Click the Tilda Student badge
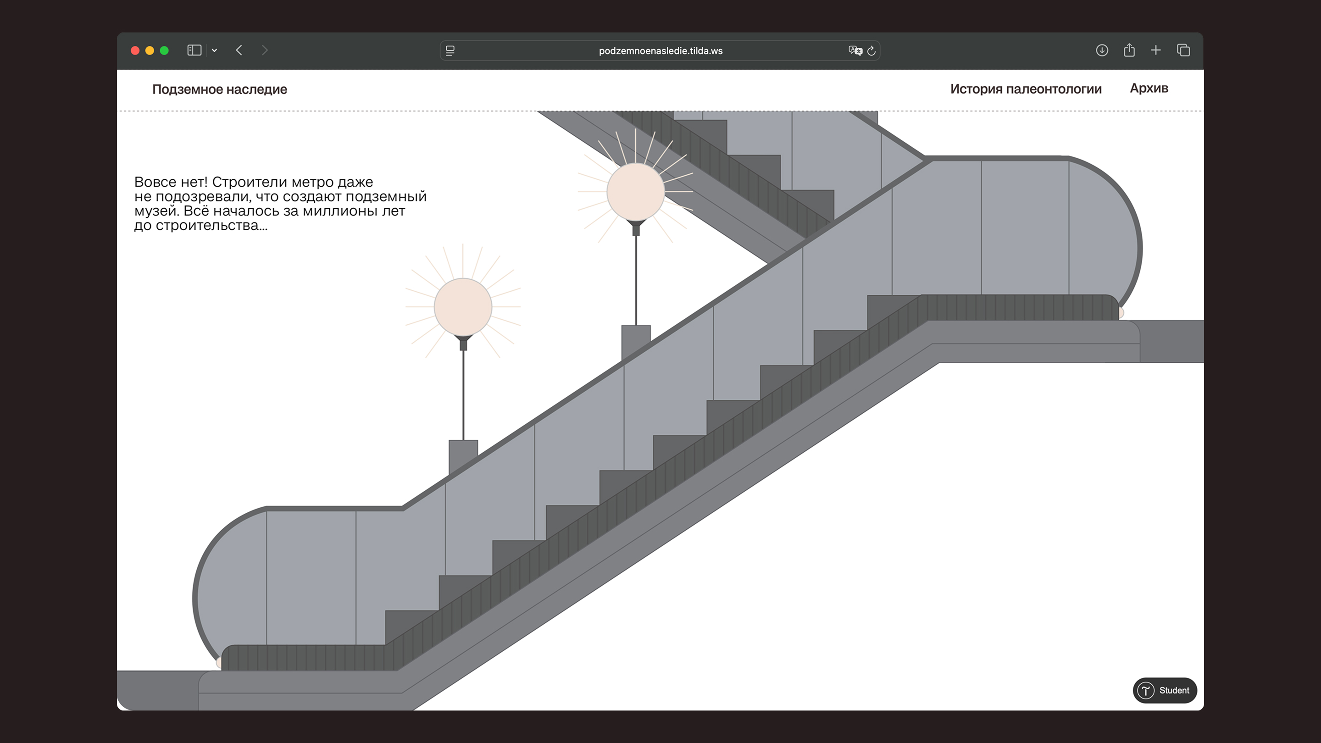 click(1165, 690)
